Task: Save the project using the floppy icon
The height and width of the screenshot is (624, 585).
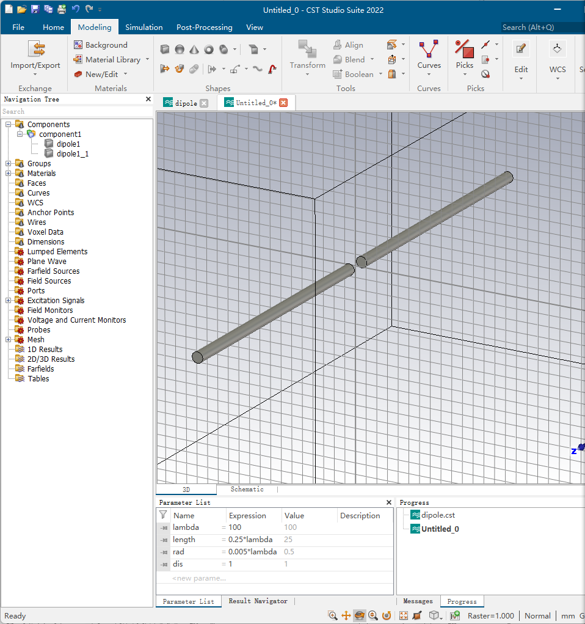Action: click(35, 9)
